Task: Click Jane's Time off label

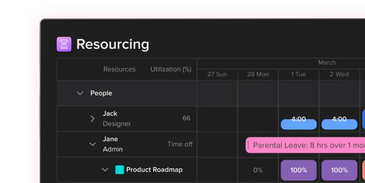Action: point(180,144)
